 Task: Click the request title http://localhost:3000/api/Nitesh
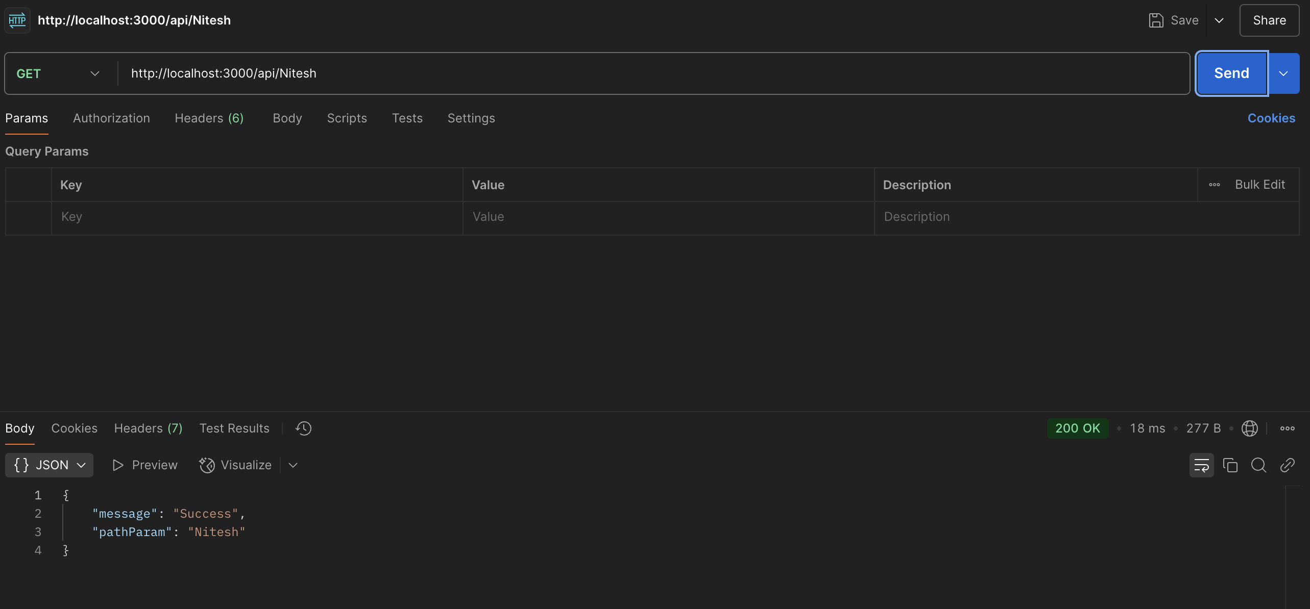(134, 20)
